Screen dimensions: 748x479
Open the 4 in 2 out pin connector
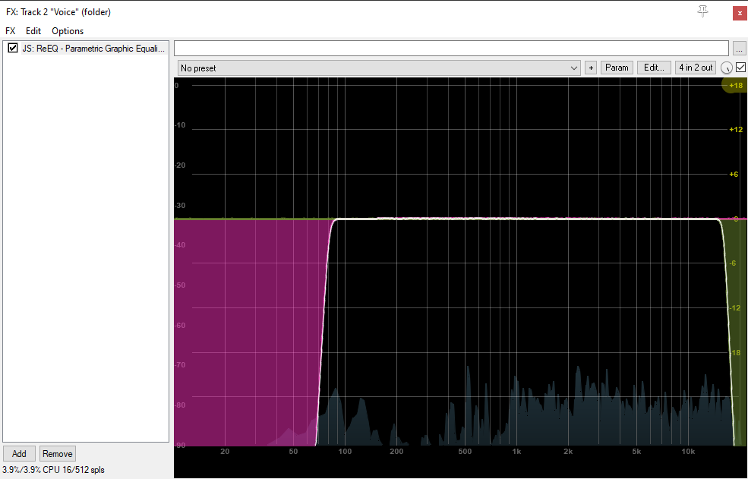696,68
